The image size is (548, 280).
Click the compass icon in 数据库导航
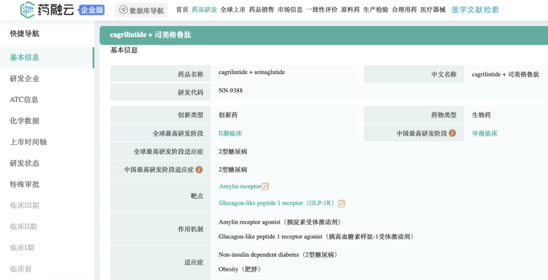point(123,10)
